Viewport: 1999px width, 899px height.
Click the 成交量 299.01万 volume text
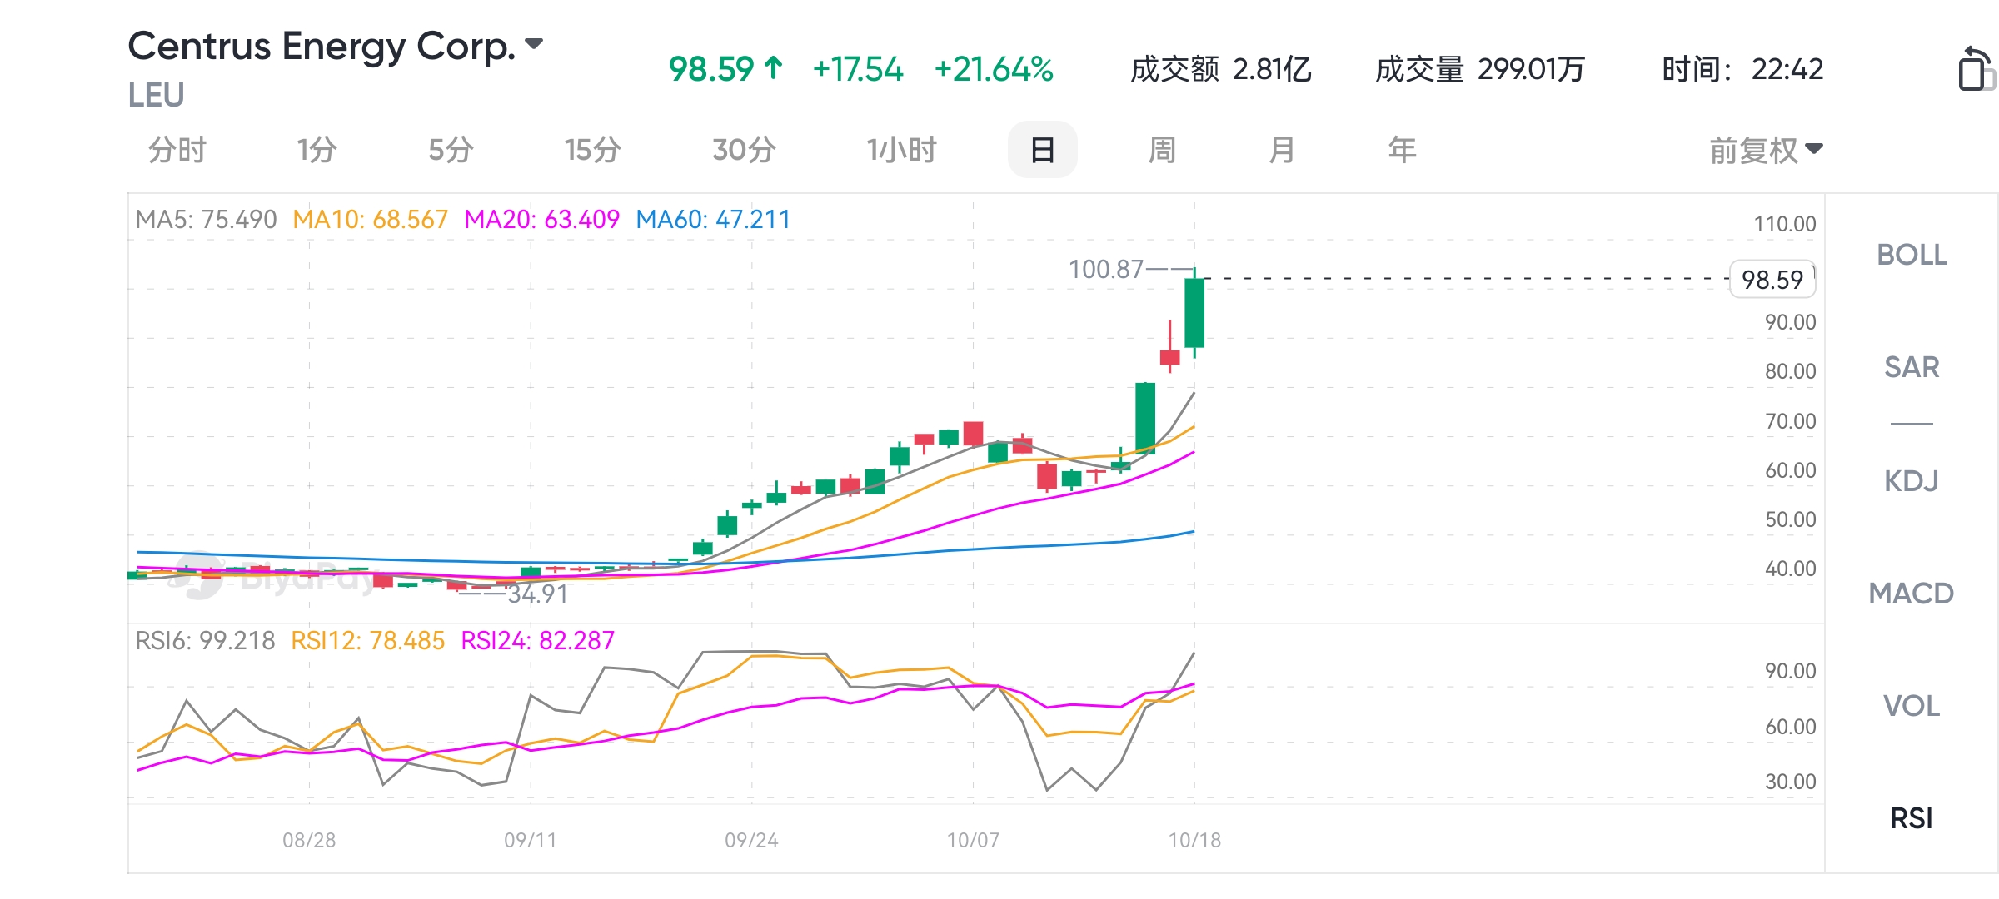click(1480, 69)
